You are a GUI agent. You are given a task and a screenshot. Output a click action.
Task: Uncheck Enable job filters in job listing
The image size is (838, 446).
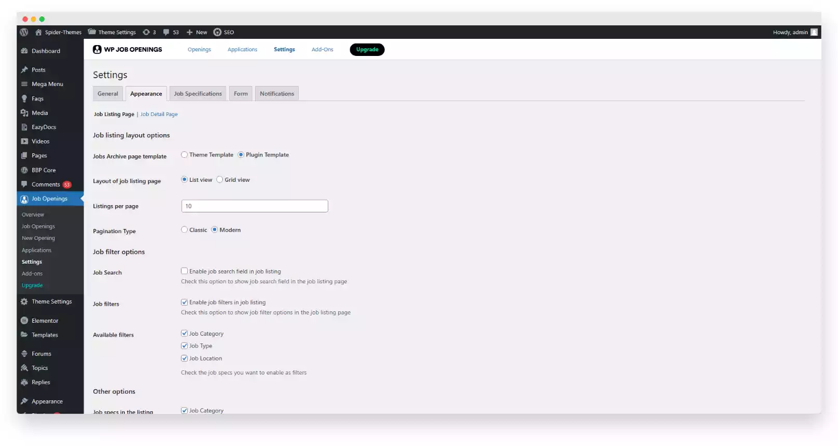(184, 302)
